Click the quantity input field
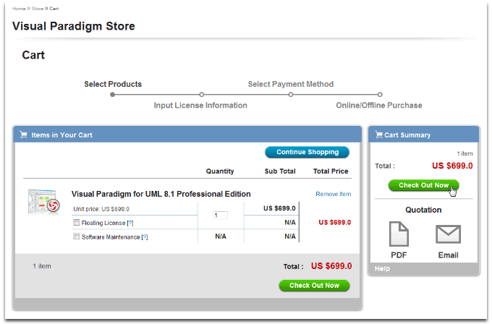The height and width of the screenshot is (324, 492). click(x=220, y=216)
